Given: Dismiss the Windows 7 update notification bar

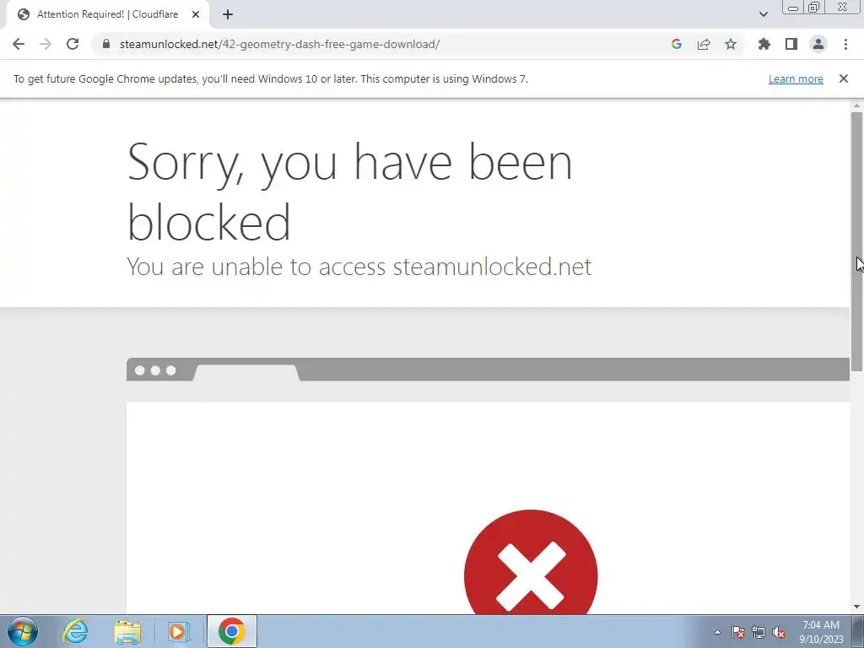Looking at the screenshot, I should pyautogui.click(x=843, y=78).
